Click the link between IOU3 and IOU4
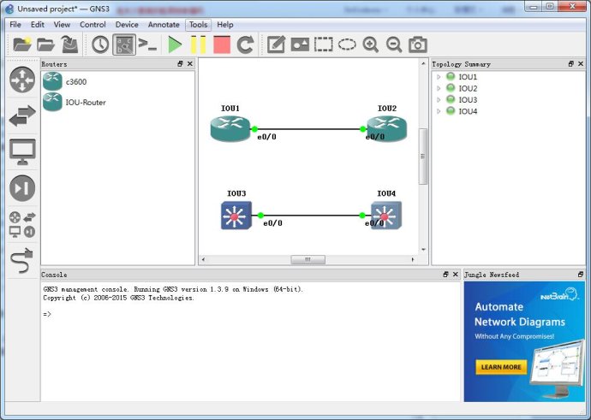This screenshot has width=591, height=420. [x=311, y=216]
